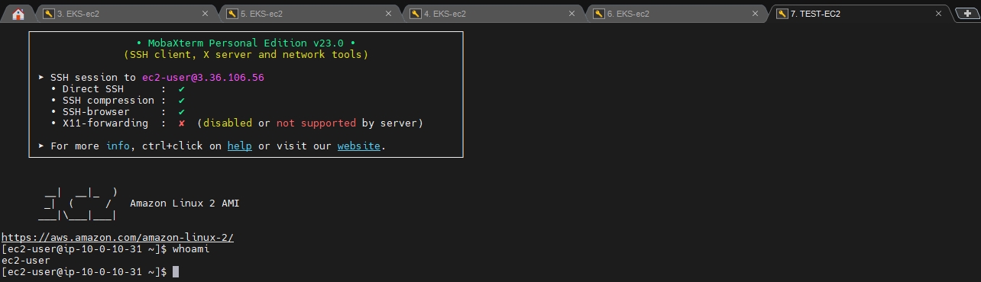
Task: Close the 4. EKS-ec2 tab
Action: pyautogui.click(x=571, y=14)
